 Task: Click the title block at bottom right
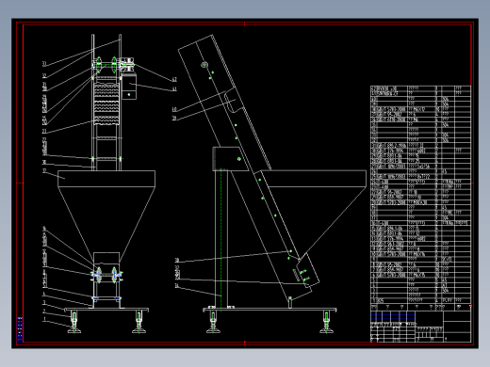(x=420, y=323)
